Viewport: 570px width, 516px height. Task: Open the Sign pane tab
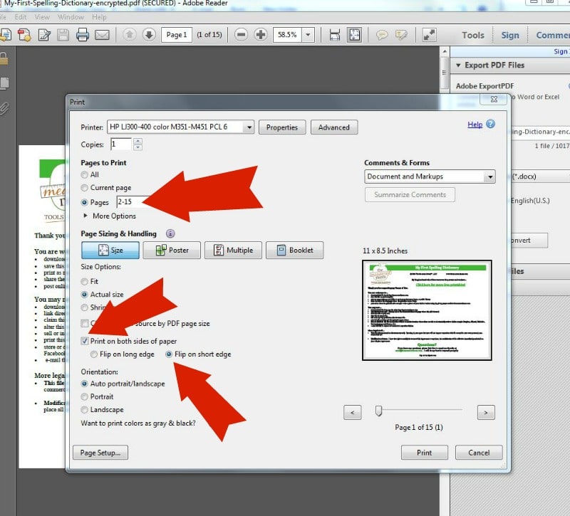click(510, 35)
